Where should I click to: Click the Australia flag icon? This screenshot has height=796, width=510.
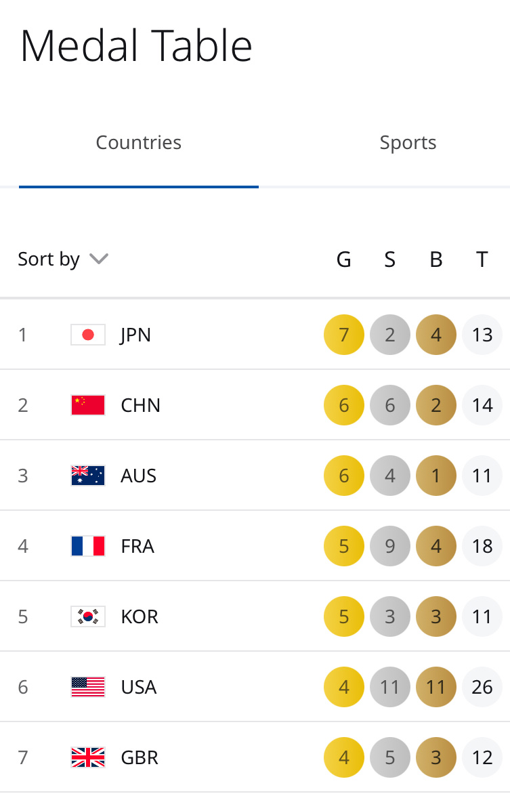coord(88,476)
